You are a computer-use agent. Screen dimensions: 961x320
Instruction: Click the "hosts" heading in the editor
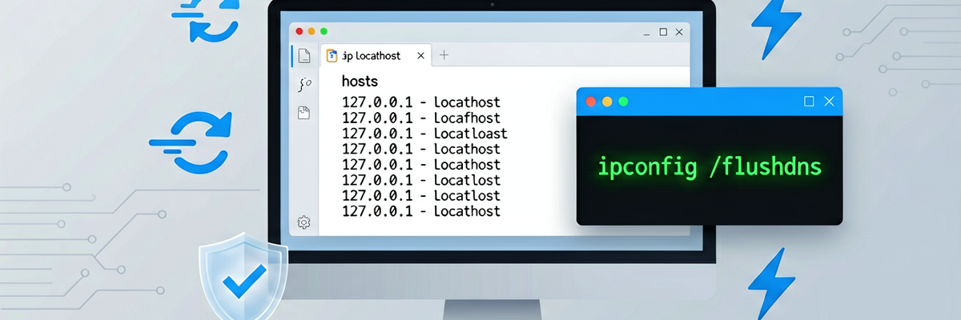click(x=360, y=81)
